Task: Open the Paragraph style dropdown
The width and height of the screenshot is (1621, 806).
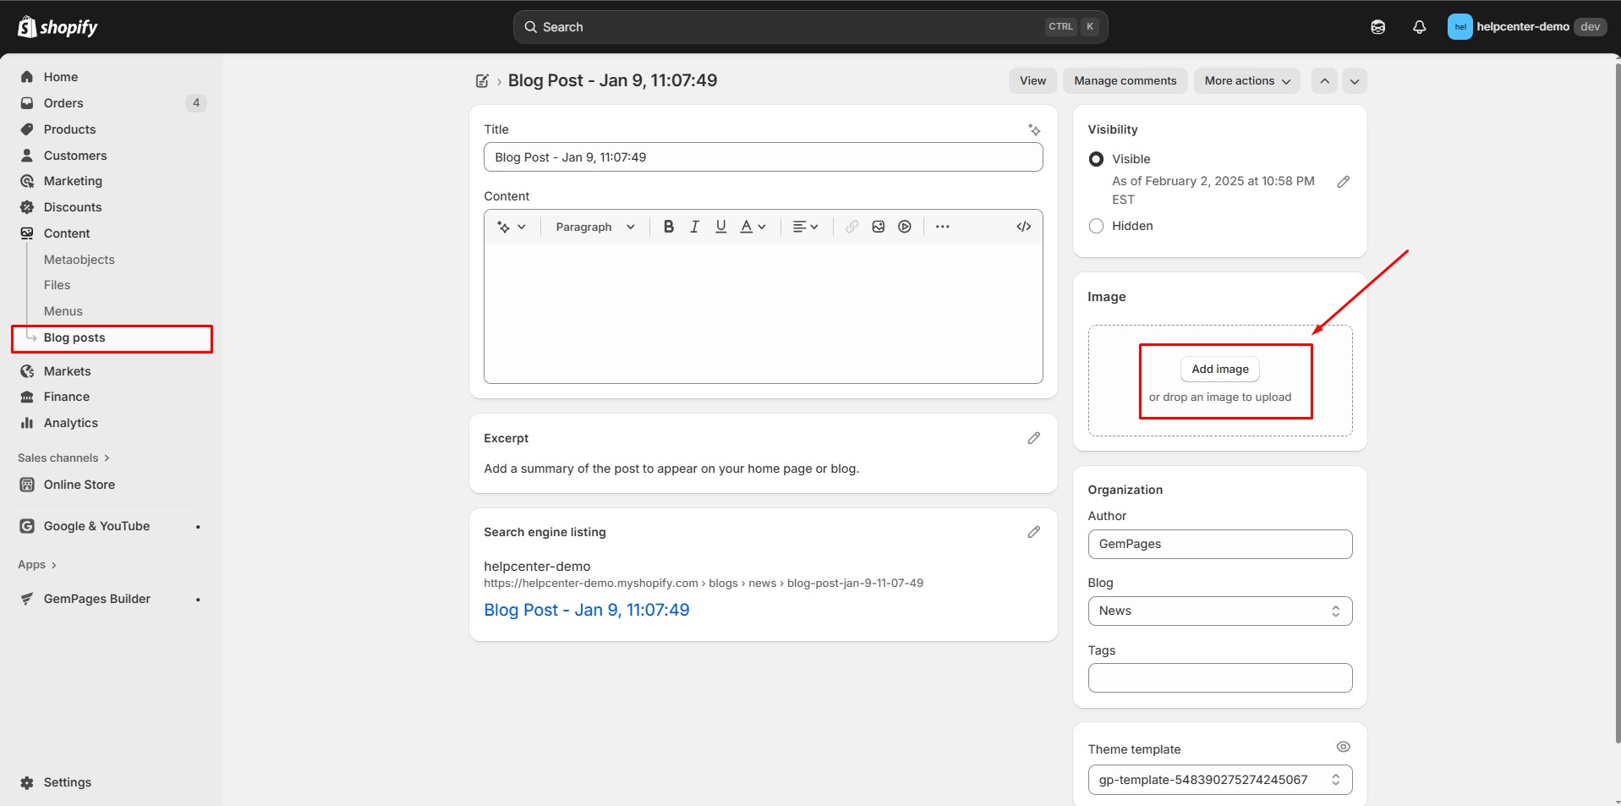Action: pos(594,227)
